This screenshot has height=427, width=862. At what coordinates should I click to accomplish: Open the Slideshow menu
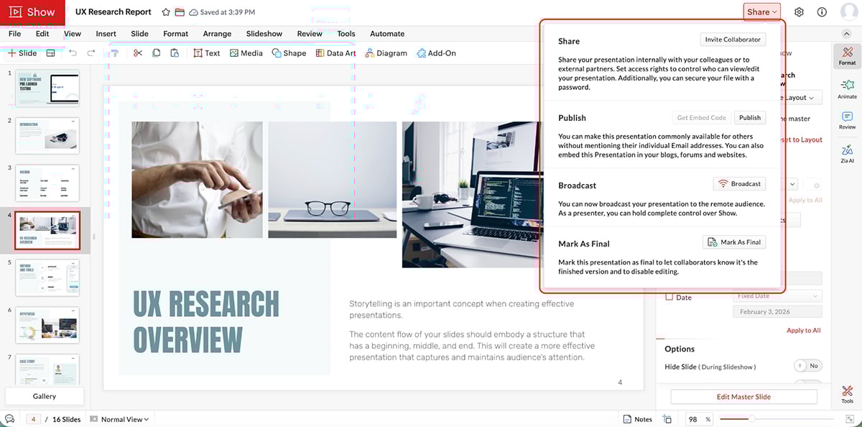tap(264, 33)
